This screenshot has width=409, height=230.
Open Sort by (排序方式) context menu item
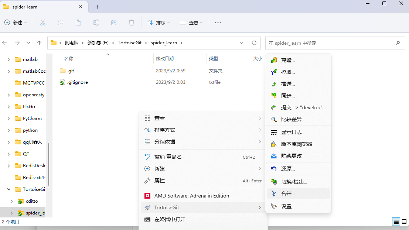tap(203, 130)
